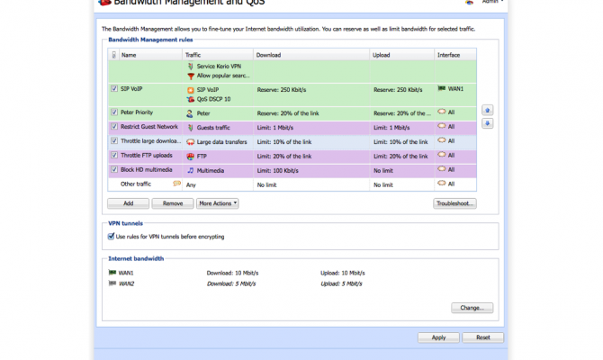Toggle the Block HD multimedia rule checkbox

tap(114, 169)
